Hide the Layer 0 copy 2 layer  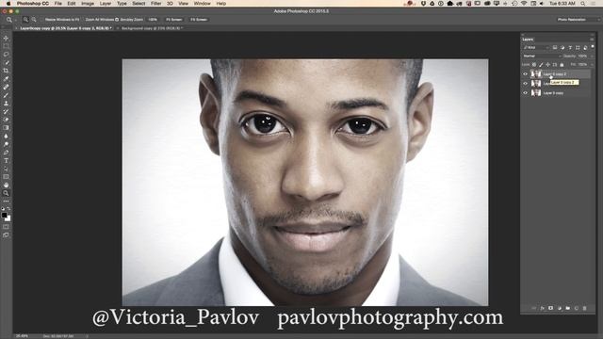pos(526,74)
